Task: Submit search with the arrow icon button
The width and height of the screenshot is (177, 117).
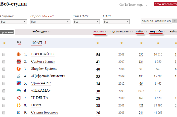Action: click(x=175, y=21)
